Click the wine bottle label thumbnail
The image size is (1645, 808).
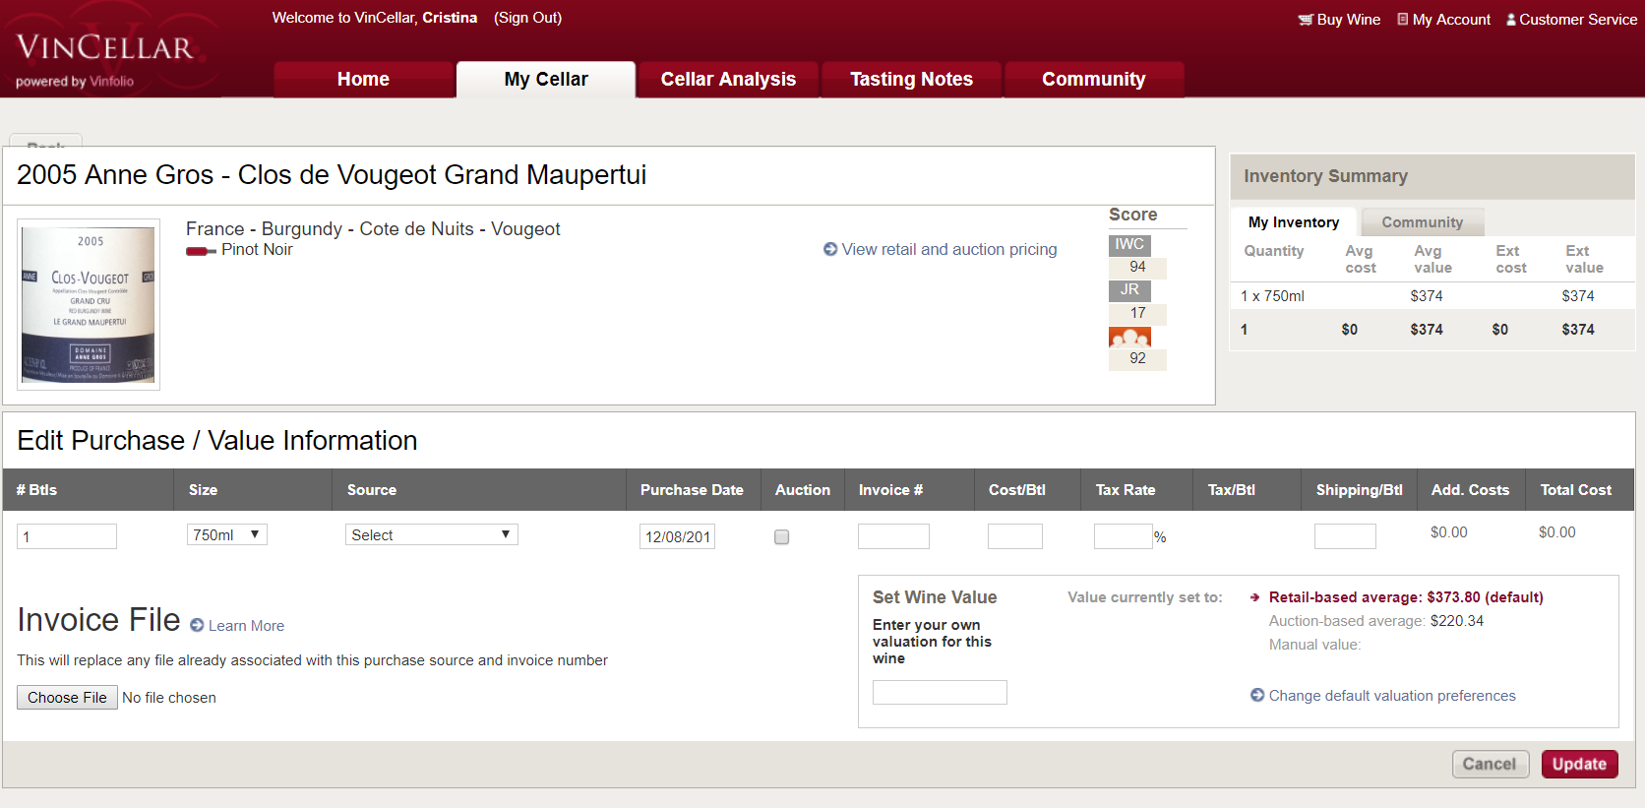point(89,304)
